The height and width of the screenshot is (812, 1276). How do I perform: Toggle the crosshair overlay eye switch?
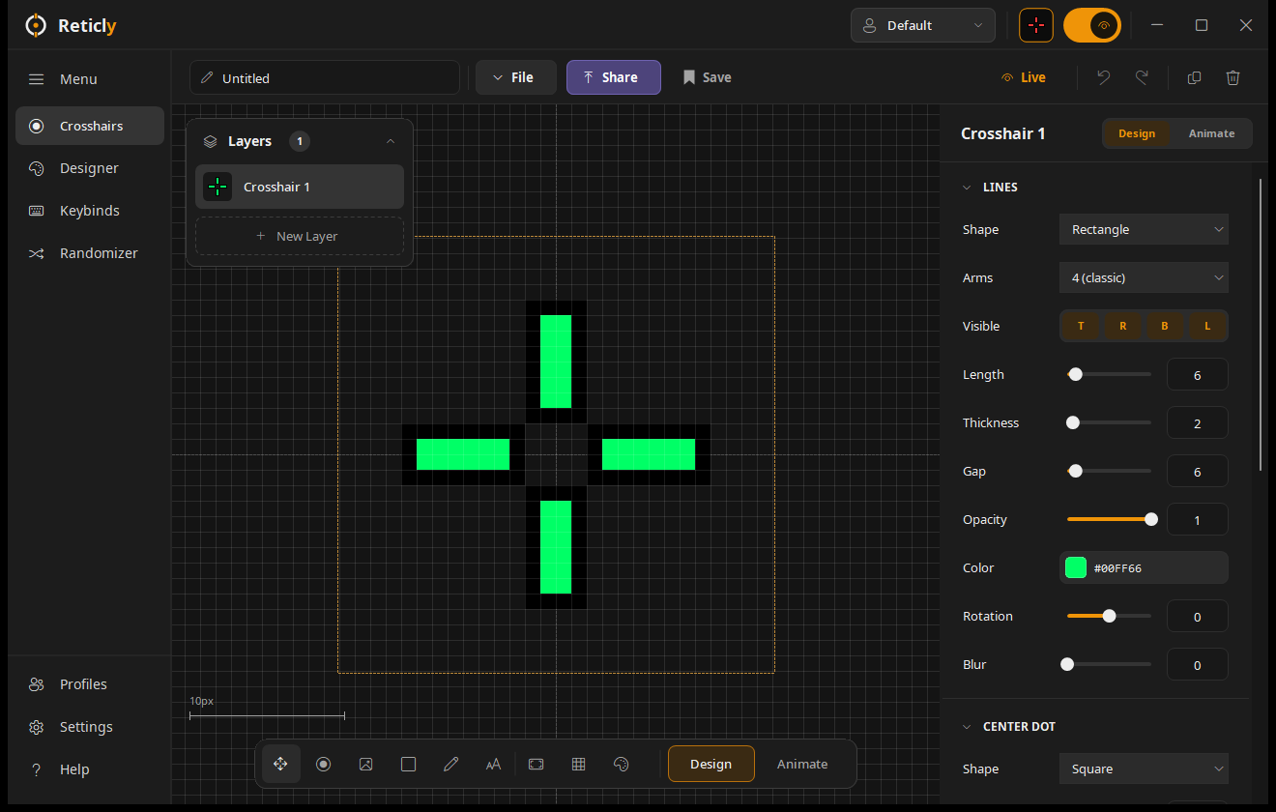tap(1092, 25)
